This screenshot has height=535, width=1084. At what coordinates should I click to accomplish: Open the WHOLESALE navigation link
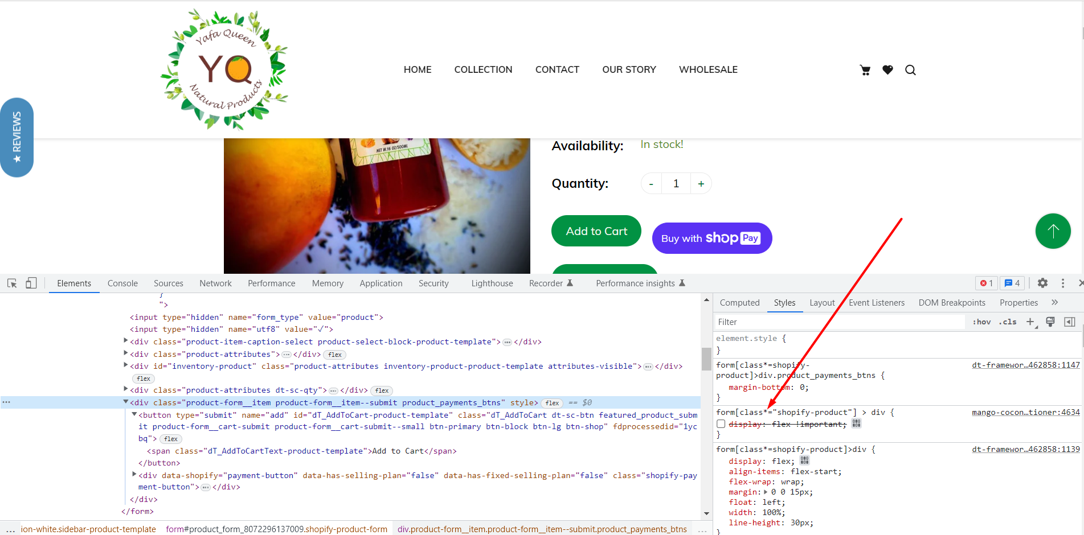click(x=708, y=69)
